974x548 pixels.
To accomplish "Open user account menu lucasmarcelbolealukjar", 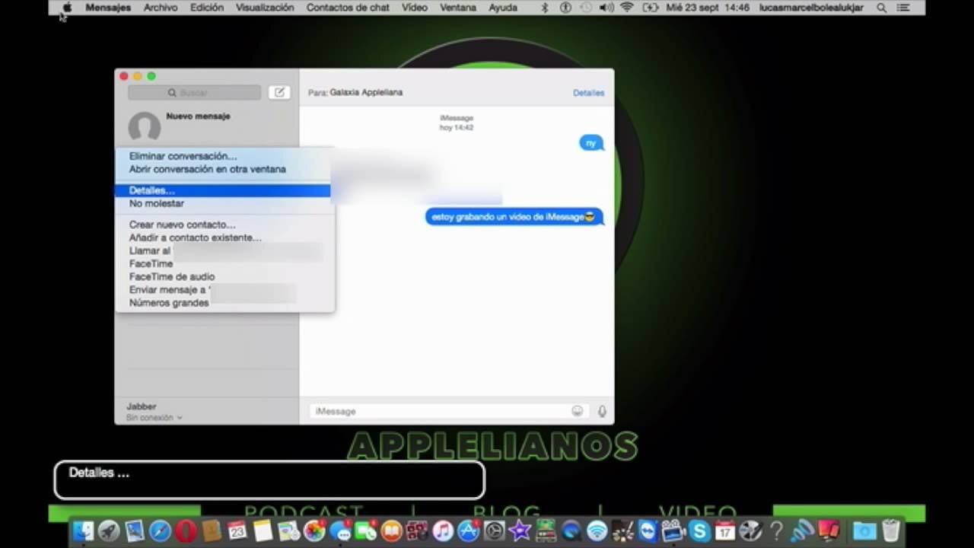I will tap(811, 8).
